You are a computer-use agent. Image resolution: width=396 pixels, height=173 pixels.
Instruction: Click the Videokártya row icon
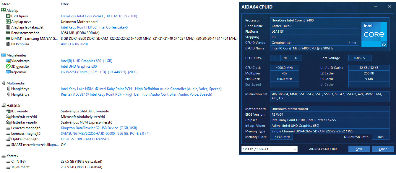(x=8, y=61)
